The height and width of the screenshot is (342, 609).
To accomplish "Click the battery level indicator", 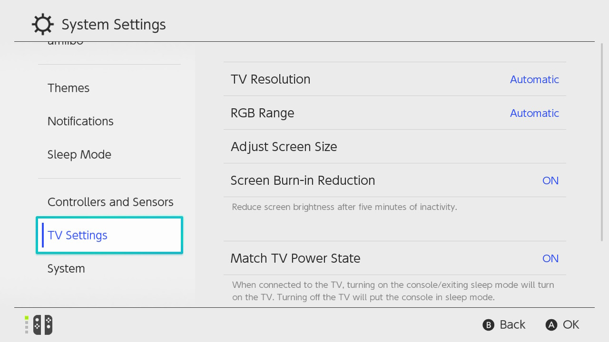I will point(26,325).
